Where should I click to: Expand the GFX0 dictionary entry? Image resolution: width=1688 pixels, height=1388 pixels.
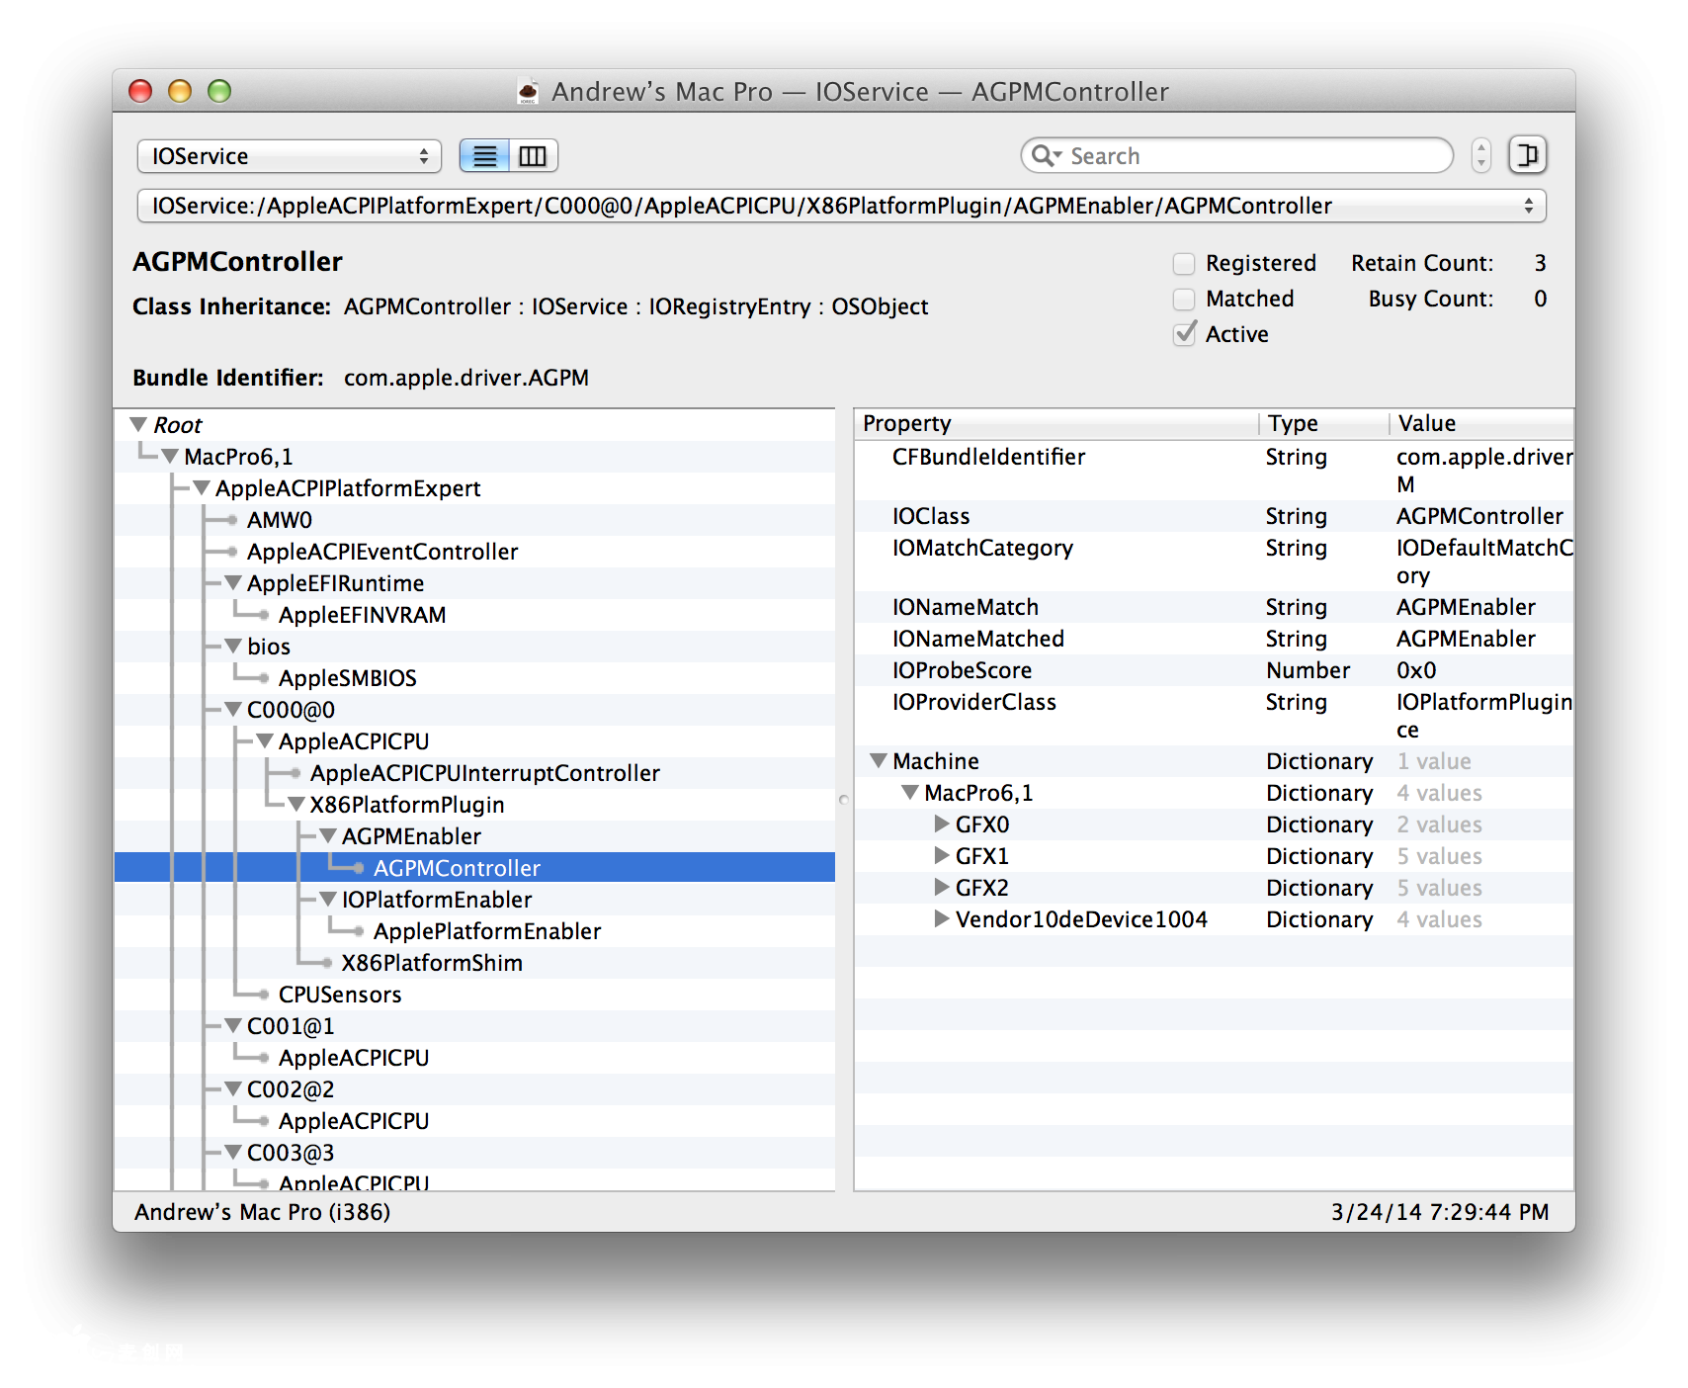pos(942,824)
